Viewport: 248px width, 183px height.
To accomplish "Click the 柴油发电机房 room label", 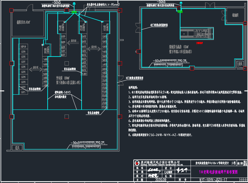I will coord(179,47).
